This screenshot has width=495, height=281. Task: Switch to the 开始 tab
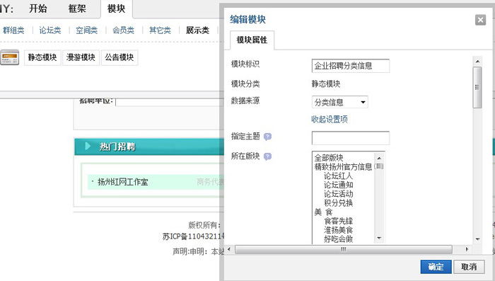pyautogui.click(x=38, y=8)
